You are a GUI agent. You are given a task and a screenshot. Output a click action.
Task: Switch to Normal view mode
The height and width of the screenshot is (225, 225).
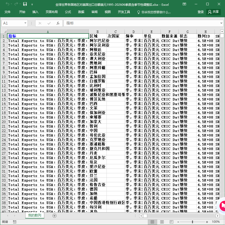152,222
